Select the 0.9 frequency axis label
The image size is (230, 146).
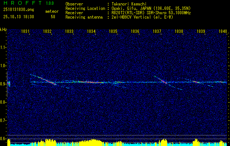point(3,84)
